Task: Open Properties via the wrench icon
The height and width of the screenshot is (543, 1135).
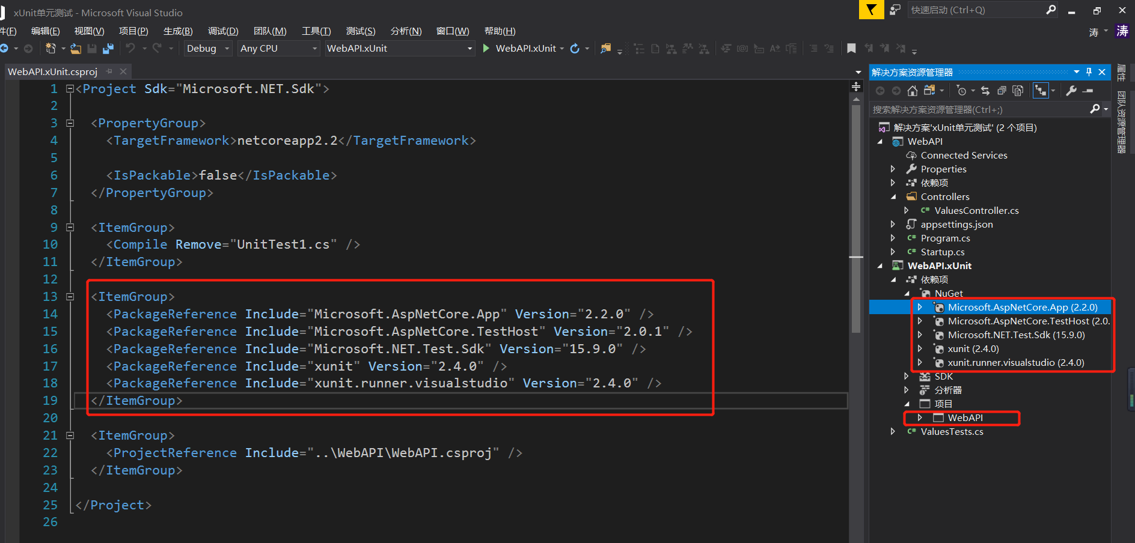Action: [1071, 91]
